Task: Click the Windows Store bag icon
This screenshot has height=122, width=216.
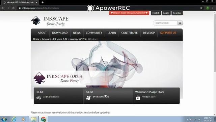Action: click(138, 98)
